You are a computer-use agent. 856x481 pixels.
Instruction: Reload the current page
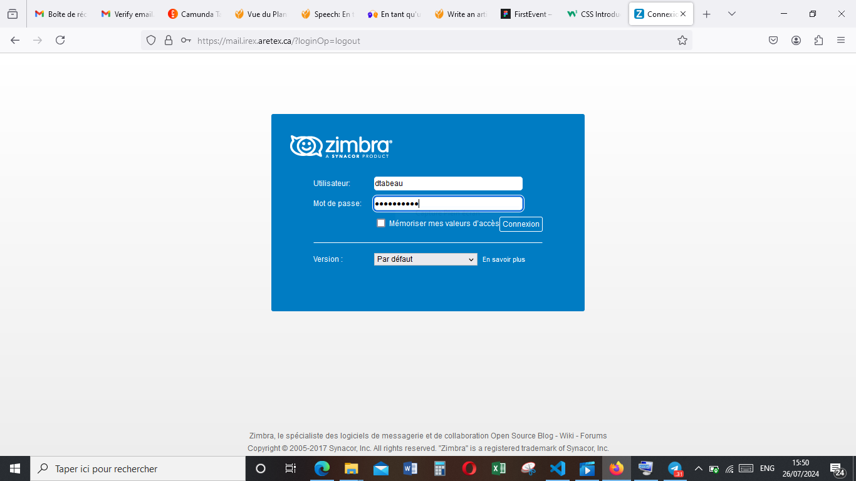[60, 40]
